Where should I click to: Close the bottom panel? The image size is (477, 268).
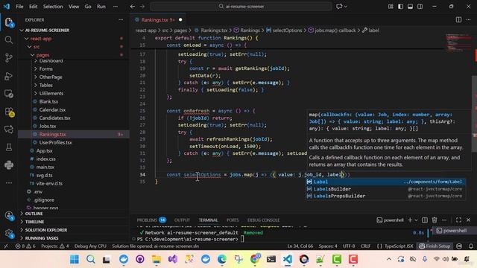coord(469,220)
